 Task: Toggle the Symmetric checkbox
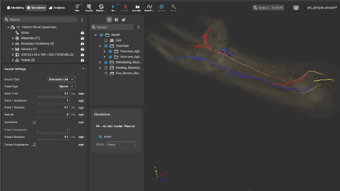(35, 122)
